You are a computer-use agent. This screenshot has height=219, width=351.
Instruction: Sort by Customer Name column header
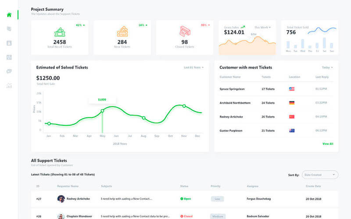(230, 77)
